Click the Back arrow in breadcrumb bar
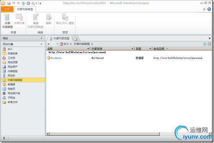The height and width of the screenshot is (143, 214). coord(49,44)
